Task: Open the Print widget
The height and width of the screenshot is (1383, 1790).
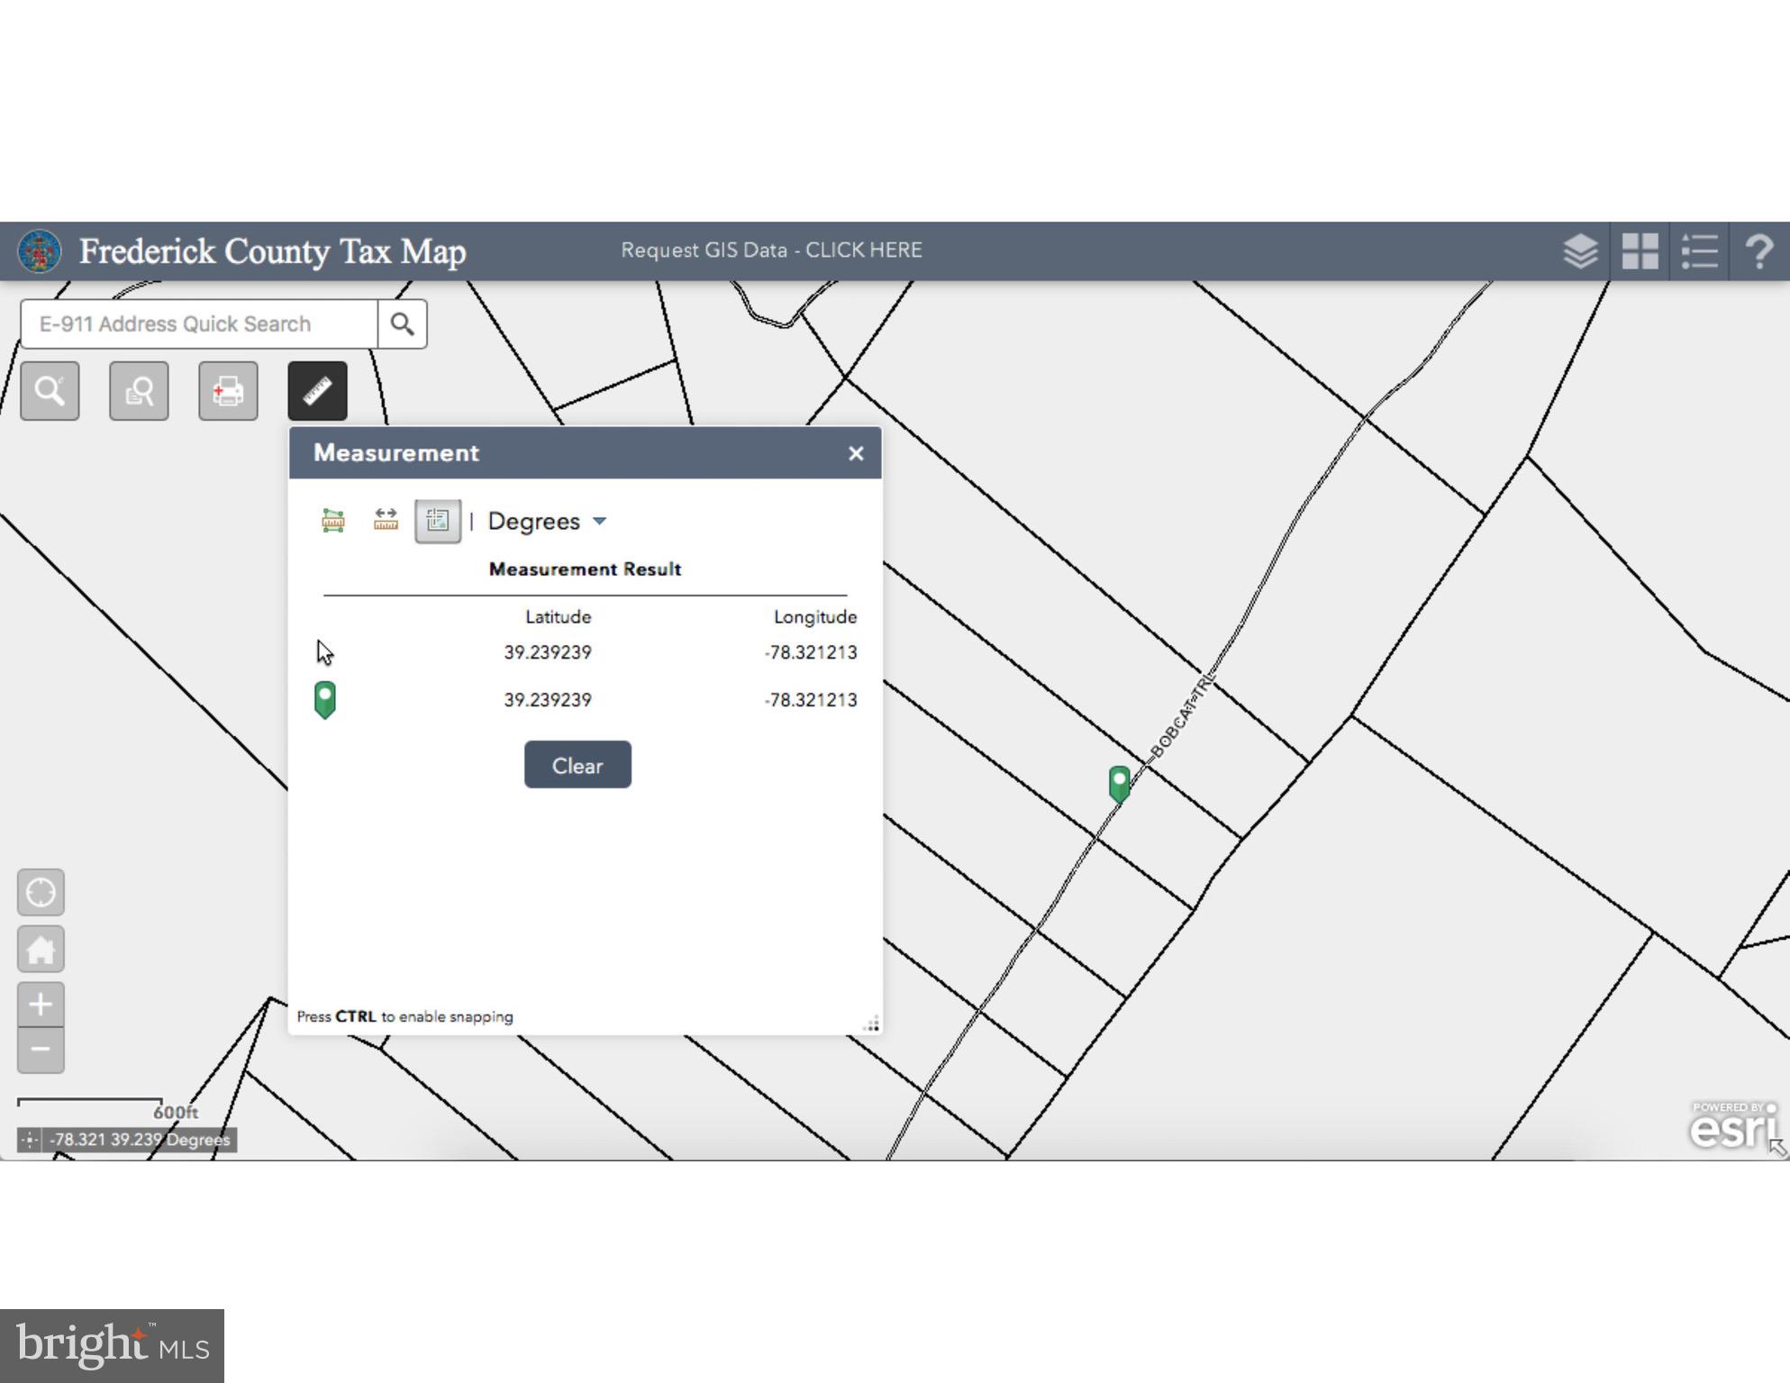Action: [228, 391]
